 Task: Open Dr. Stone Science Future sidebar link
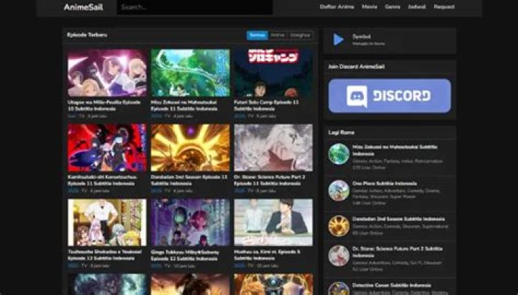[x=397, y=252]
